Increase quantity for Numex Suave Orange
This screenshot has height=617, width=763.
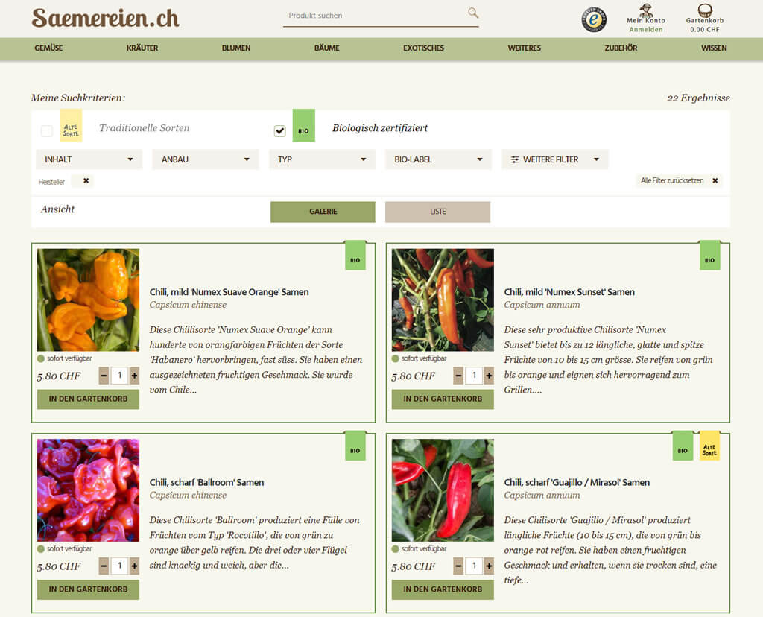[134, 376]
